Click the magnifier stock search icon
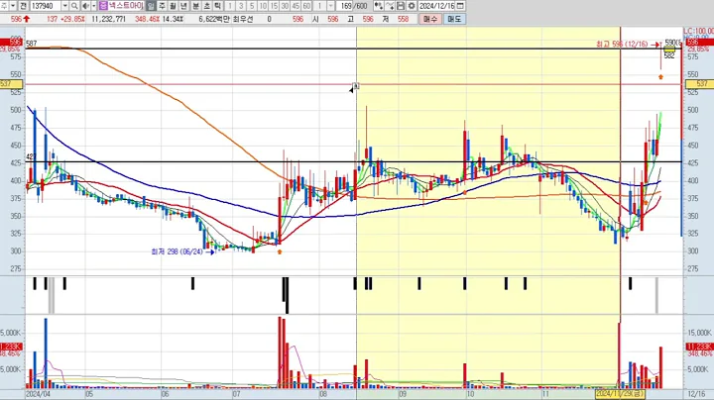Image resolution: width=714 pixels, height=400 pixels. [74, 6]
